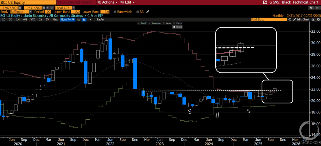The width and height of the screenshot is (321, 146).
Task: Select the 6M range tab
Action: tap(25, 19)
